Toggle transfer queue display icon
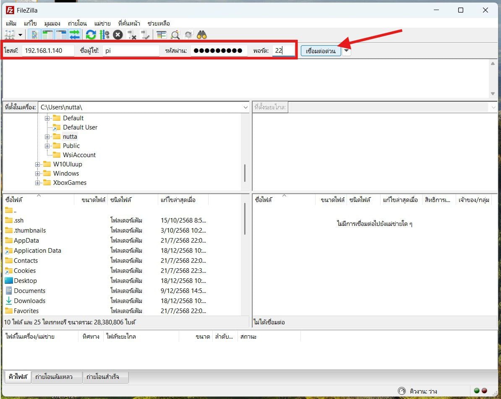Viewport: 501px width, 399px height. pyautogui.click(x=74, y=34)
